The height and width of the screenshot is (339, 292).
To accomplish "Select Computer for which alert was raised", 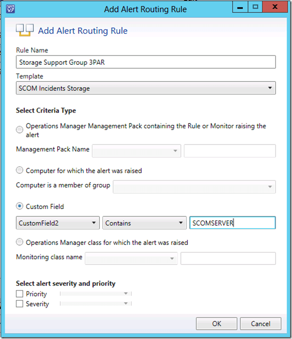I will point(20,170).
